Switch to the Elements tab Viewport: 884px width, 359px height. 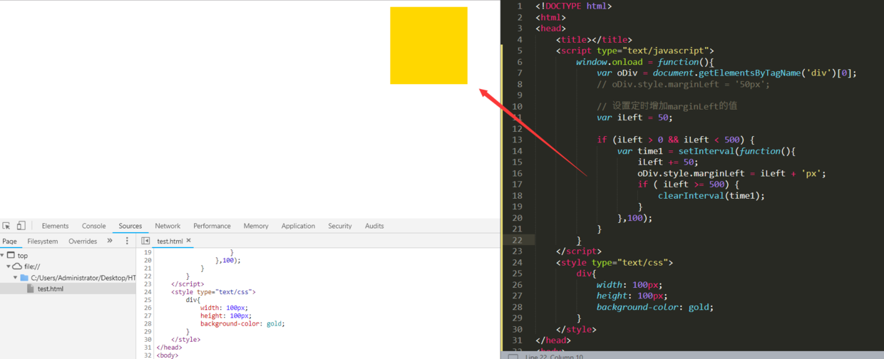pyautogui.click(x=55, y=226)
